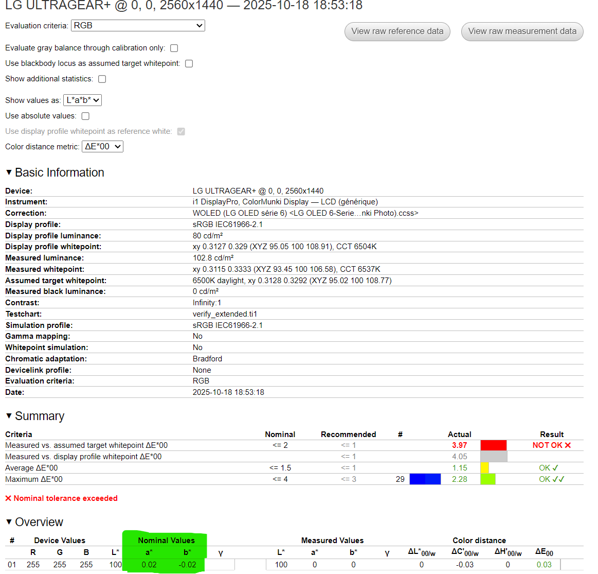Click red swatch for assumed target whitepoint
Screen dimensions: 598x574
coord(494,445)
